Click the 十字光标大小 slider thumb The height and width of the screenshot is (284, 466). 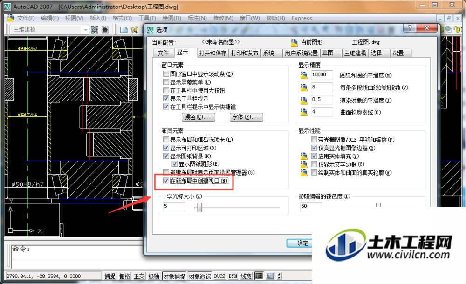(200, 207)
